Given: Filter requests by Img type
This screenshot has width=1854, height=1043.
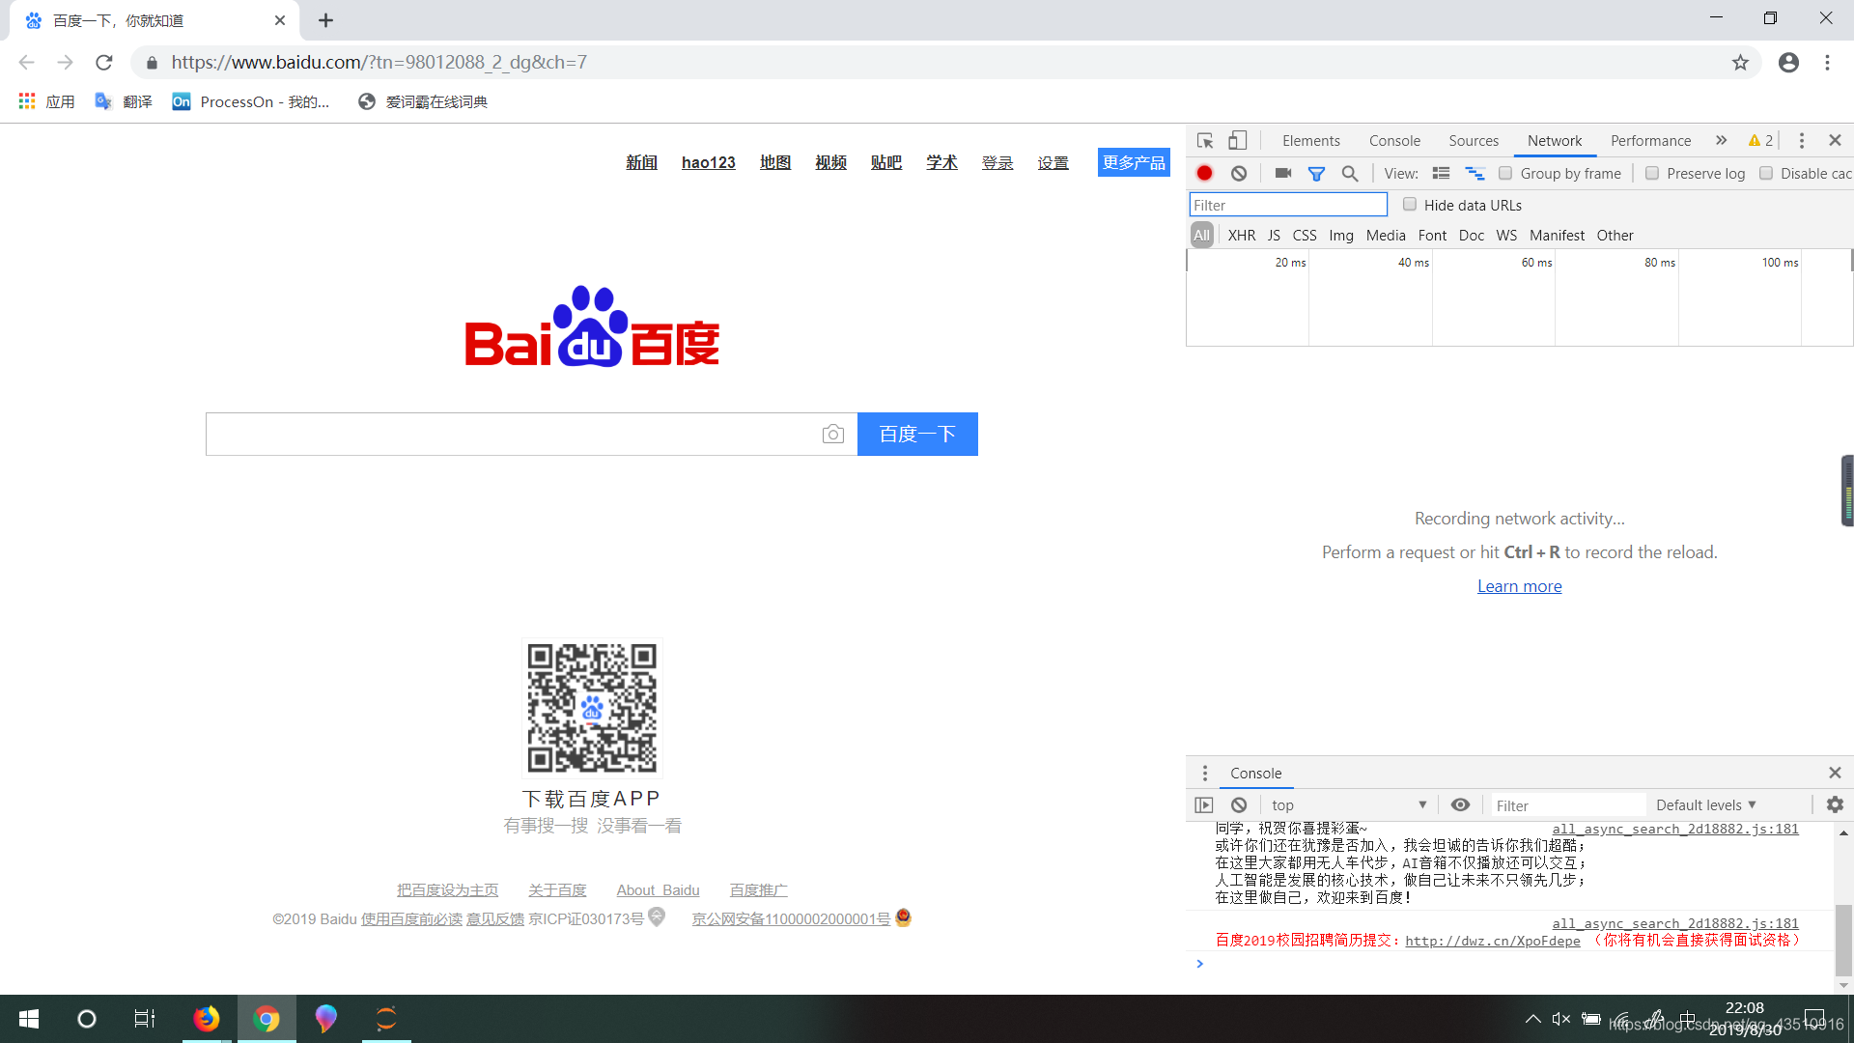Looking at the screenshot, I should (x=1341, y=236).
